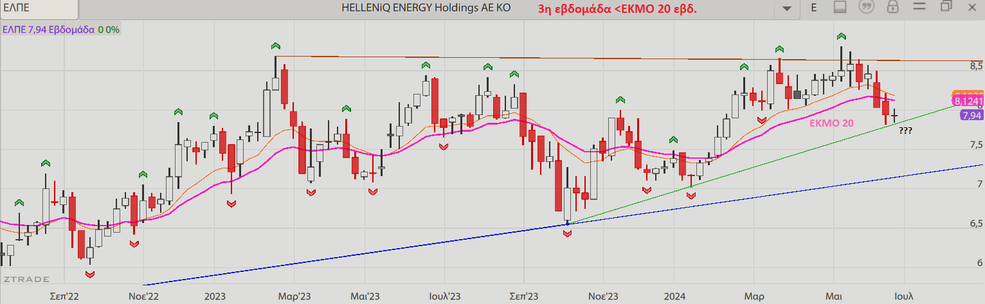Viewport: 985px width, 304px height.
Task: Toggle the padlock lock icon
Action: 892,7
